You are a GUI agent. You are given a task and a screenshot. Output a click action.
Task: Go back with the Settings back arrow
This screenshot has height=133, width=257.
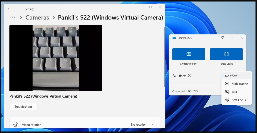[9, 9]
